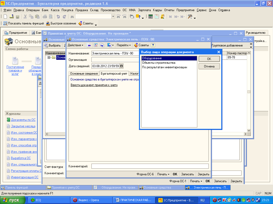Select Объекты строительства in the list

point(169,63)
